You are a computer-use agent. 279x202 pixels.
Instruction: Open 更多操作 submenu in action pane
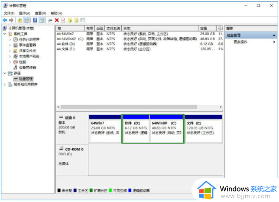click(240, 42)
